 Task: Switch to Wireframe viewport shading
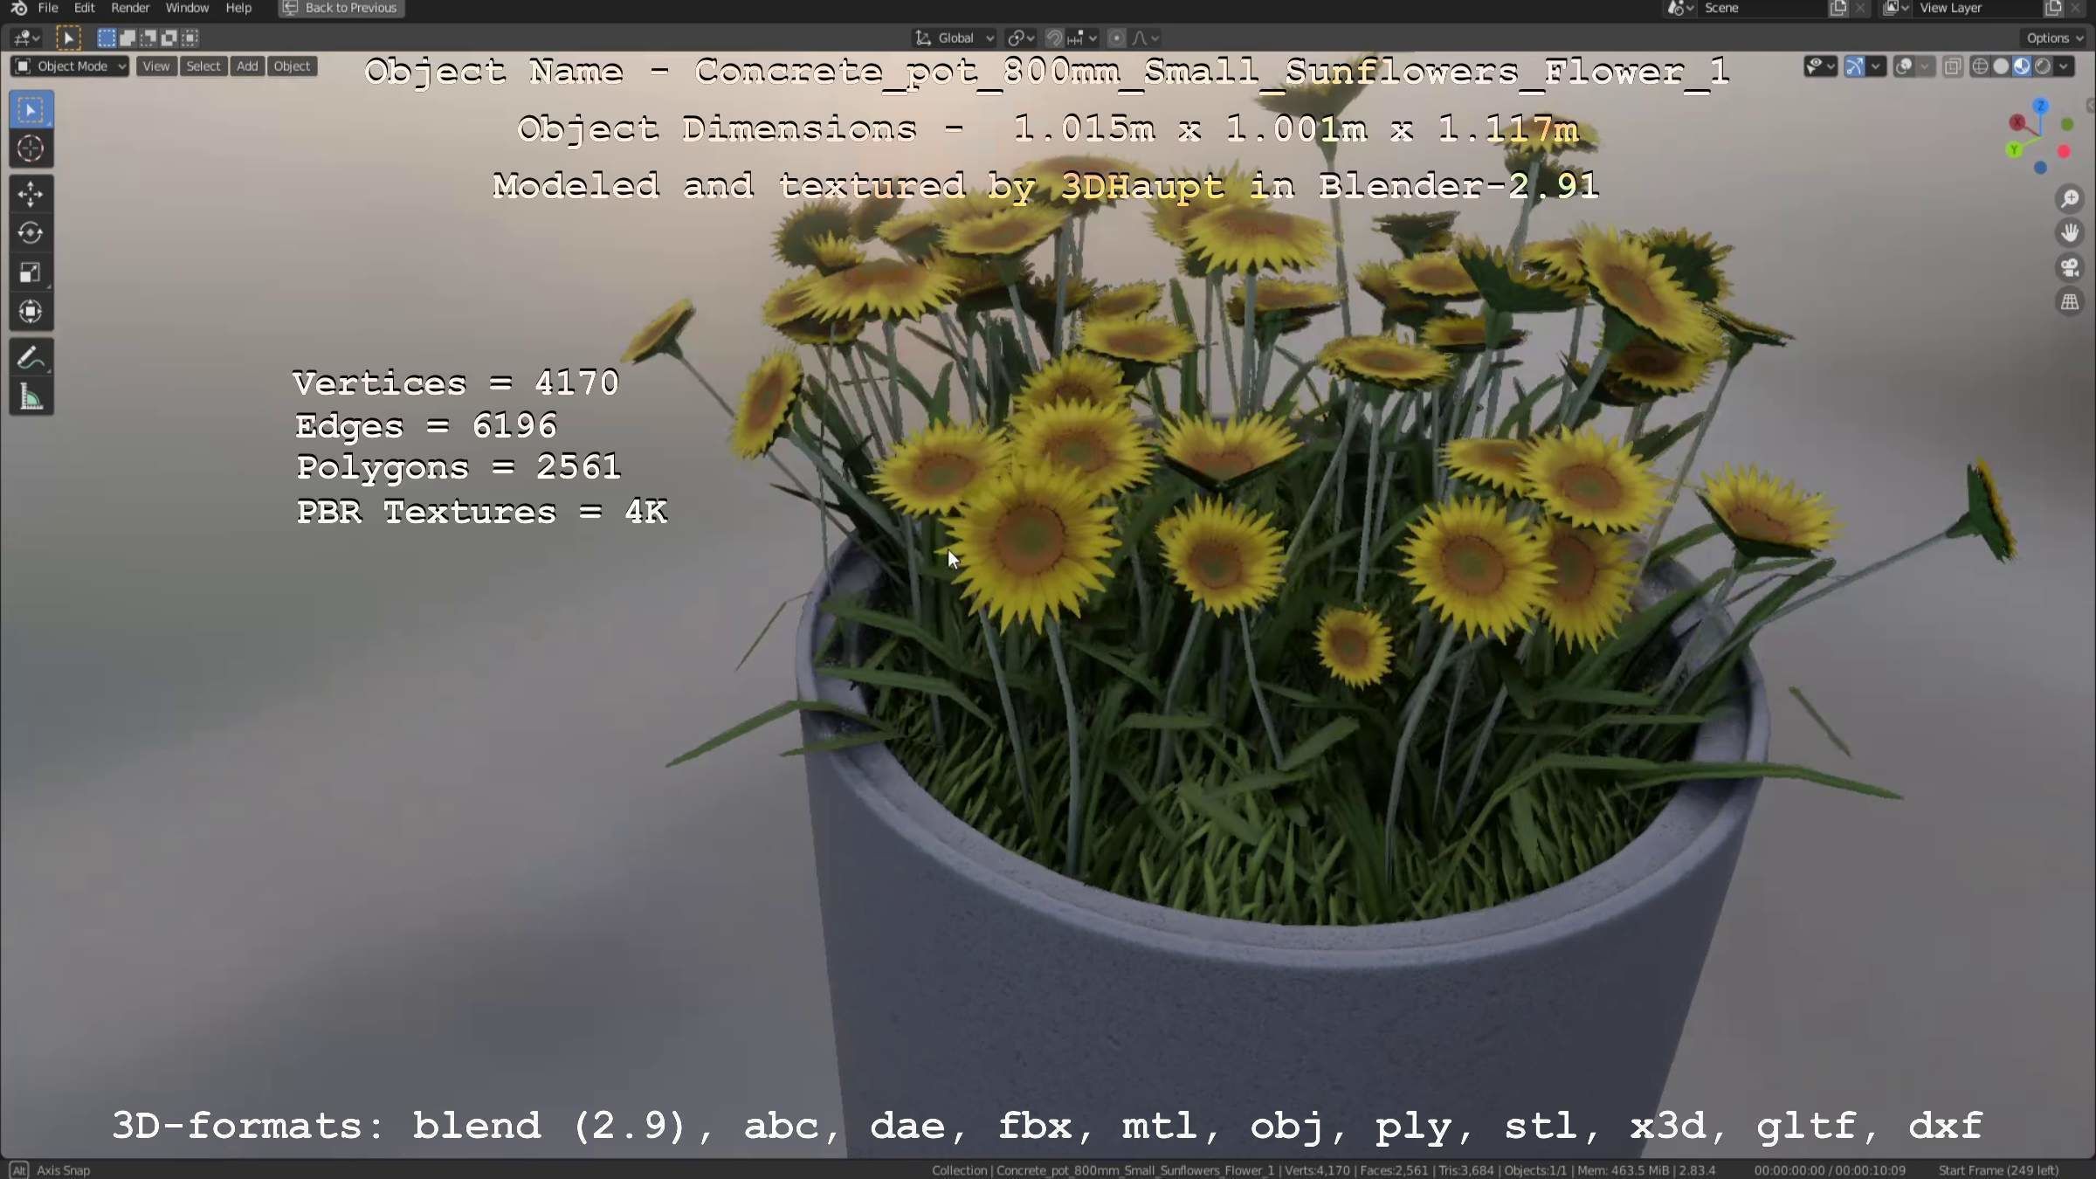[x=1981, y=66]
